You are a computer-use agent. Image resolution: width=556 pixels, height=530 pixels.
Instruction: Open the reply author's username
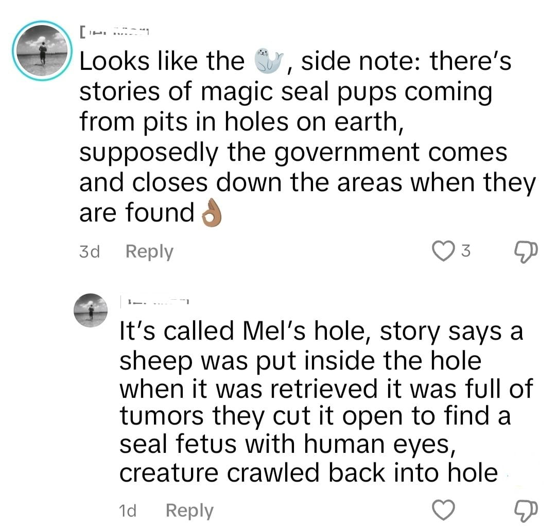tap(155, 301)
